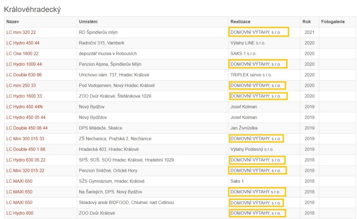Select year 2021 in LC mini 320 22 row

click(x=309, y=32)
